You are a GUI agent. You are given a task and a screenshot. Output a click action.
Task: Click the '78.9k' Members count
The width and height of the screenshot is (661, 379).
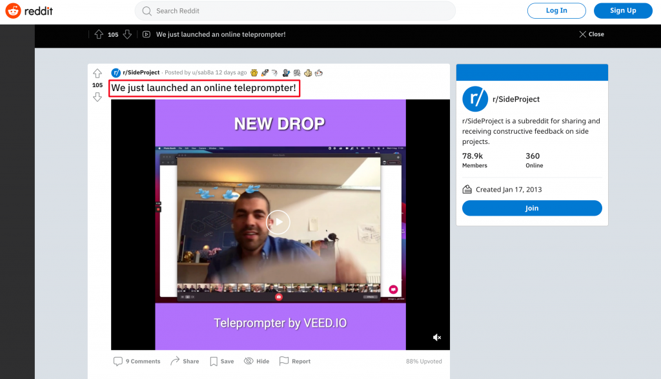[473, 156]
